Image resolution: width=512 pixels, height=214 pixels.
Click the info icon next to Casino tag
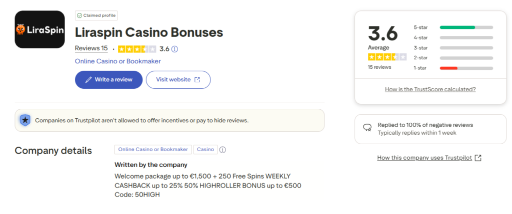point(223,150)
